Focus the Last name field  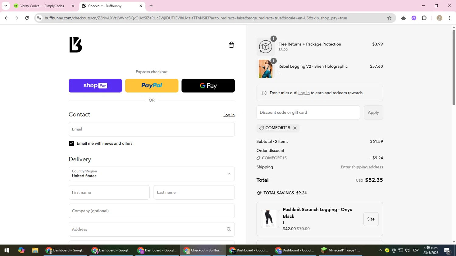coord(194,192)
